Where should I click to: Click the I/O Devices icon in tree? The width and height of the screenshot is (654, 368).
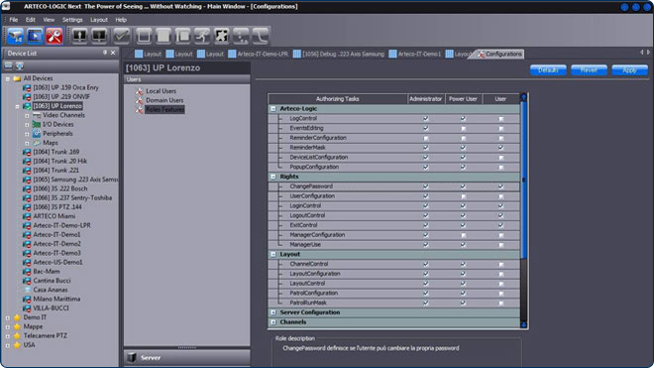click(37, 124)
